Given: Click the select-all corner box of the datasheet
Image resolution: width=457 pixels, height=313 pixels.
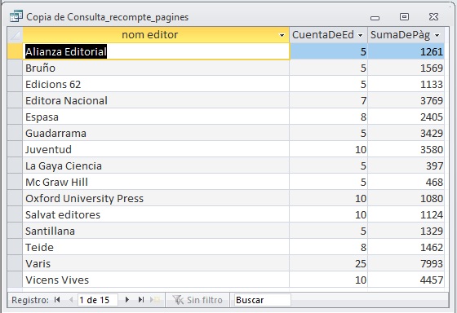Looking at the screenshot, I should 15,35.
